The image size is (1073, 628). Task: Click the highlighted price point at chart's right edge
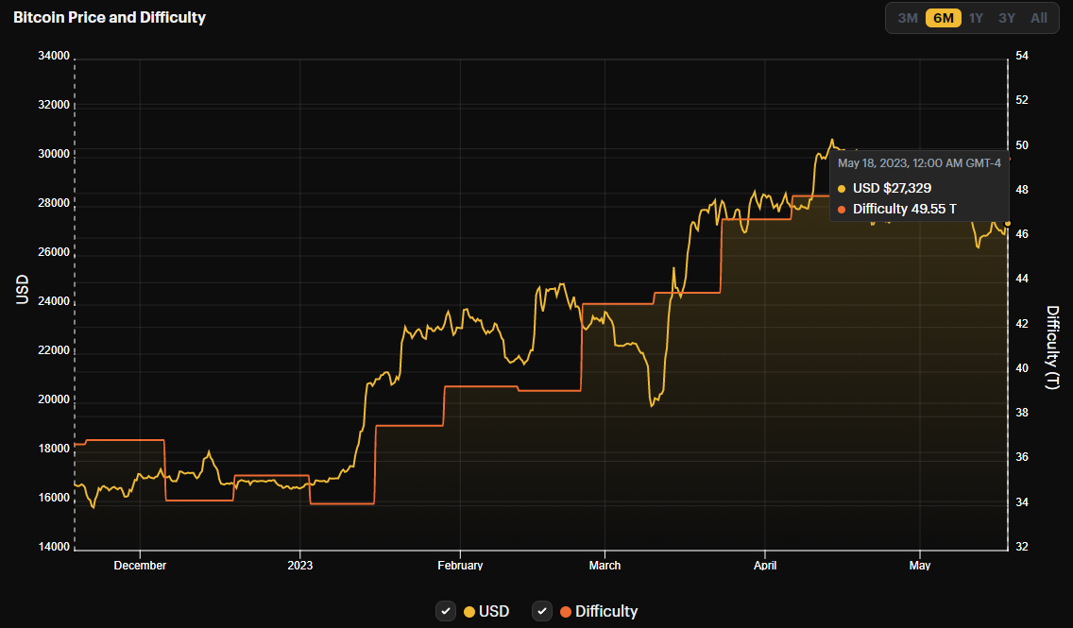(1007, 224)
